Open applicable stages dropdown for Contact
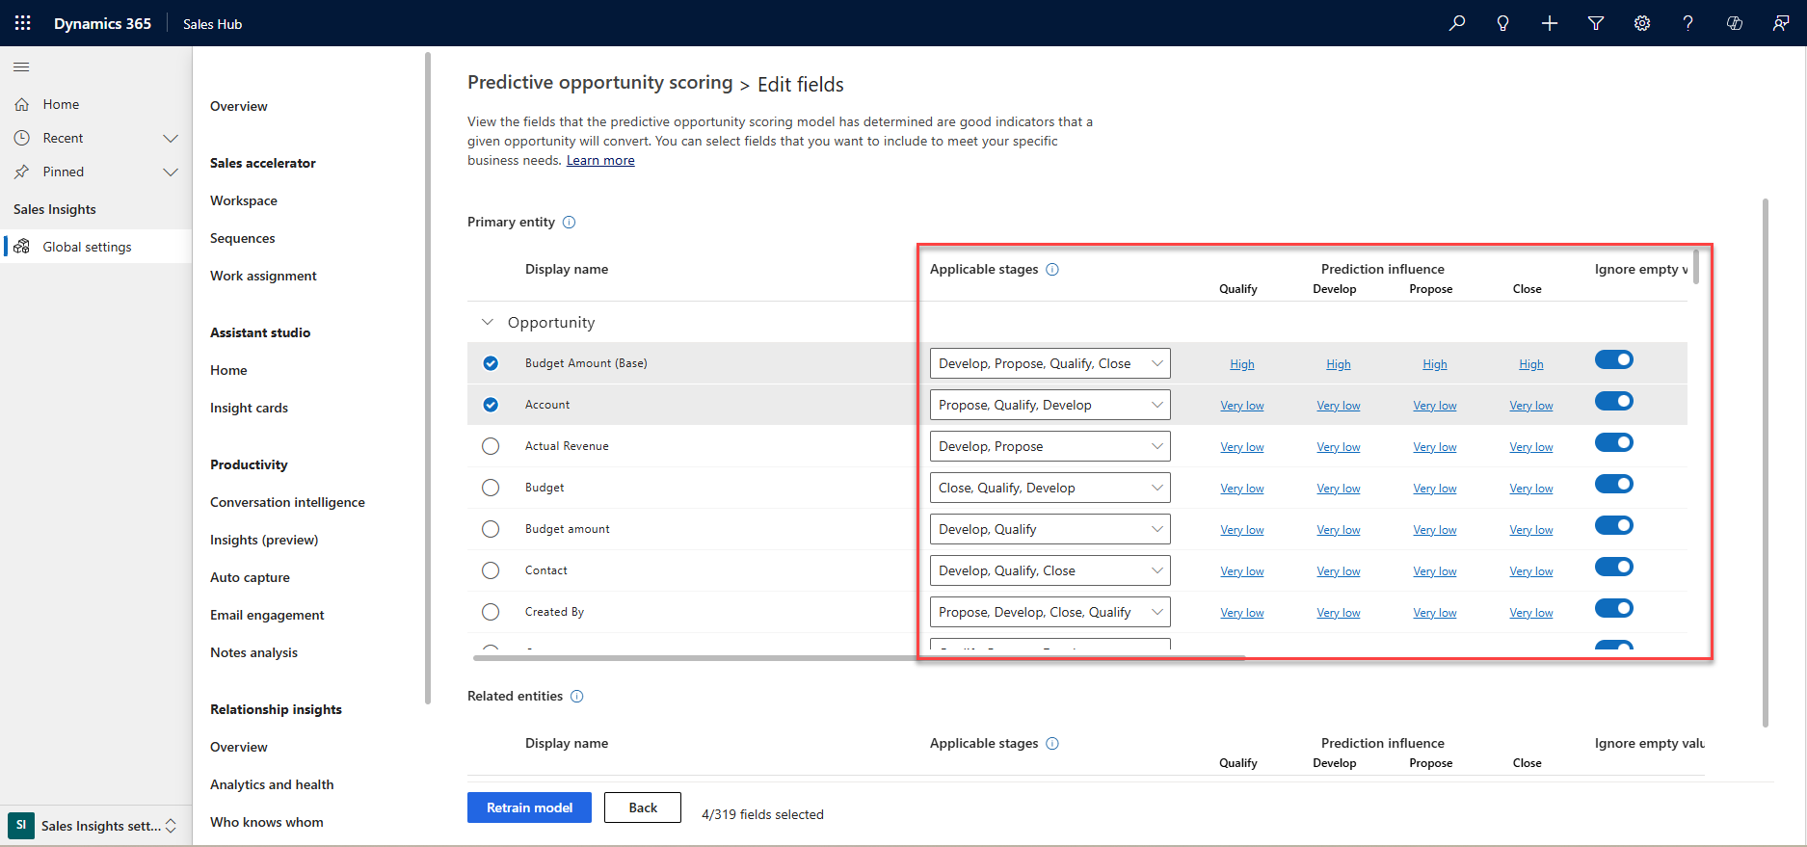This screenshot has height=847, width=1807. [x=1050, y=570]
